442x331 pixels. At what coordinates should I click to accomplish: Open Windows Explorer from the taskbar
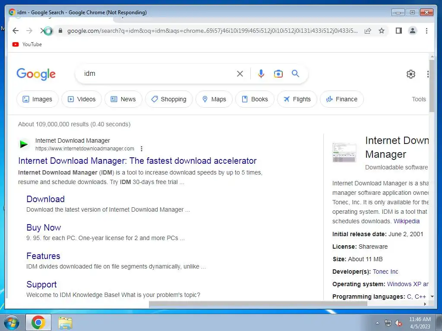[65, 323]
